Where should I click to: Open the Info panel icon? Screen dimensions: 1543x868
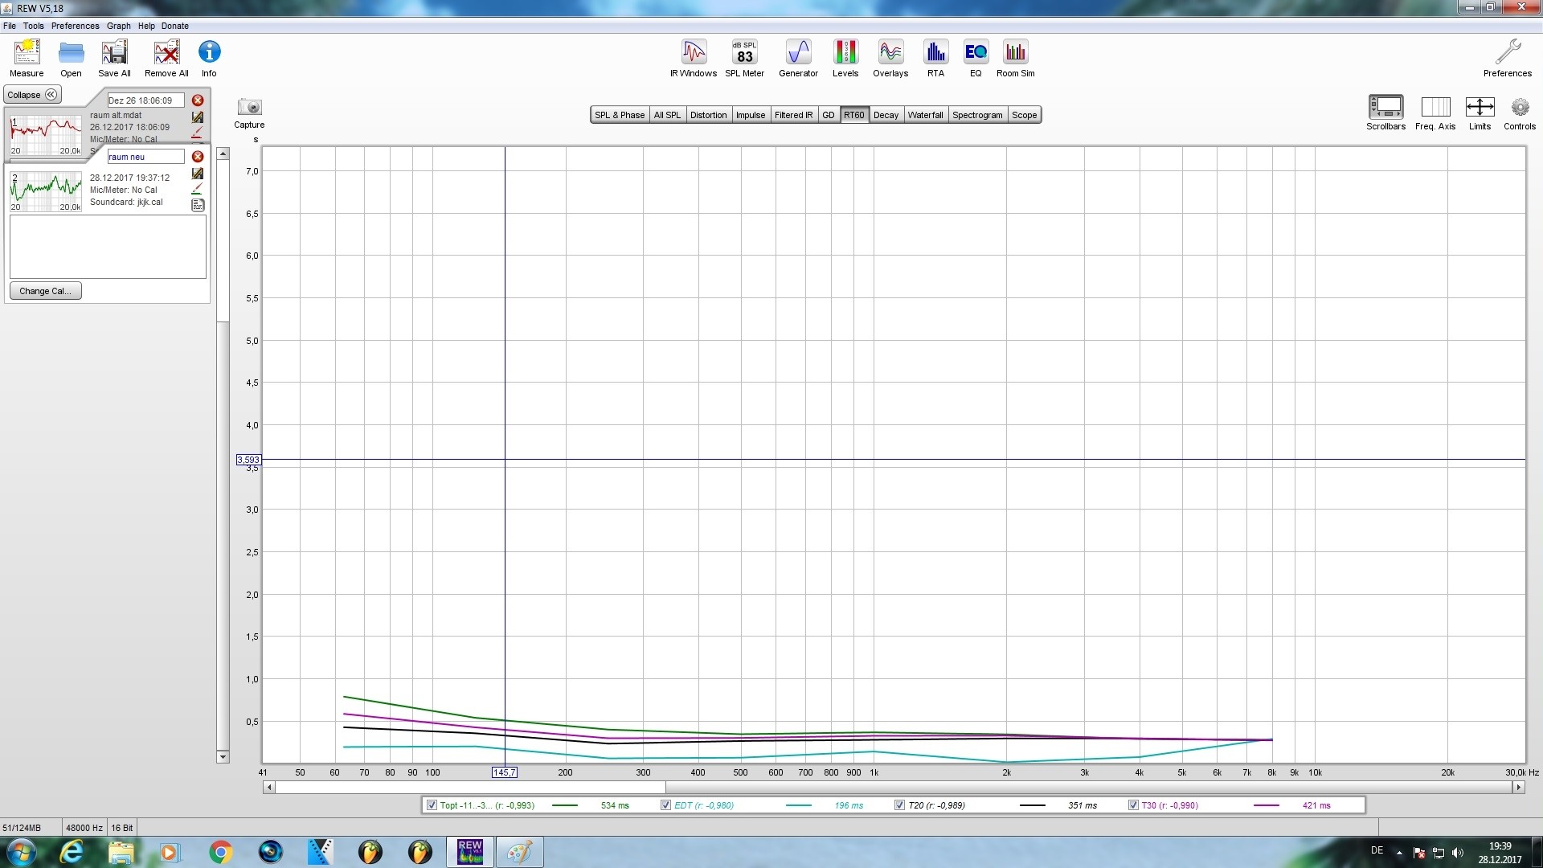coord(209,59)
